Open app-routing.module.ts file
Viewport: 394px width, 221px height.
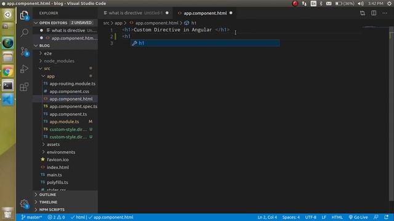pos(73,83)
